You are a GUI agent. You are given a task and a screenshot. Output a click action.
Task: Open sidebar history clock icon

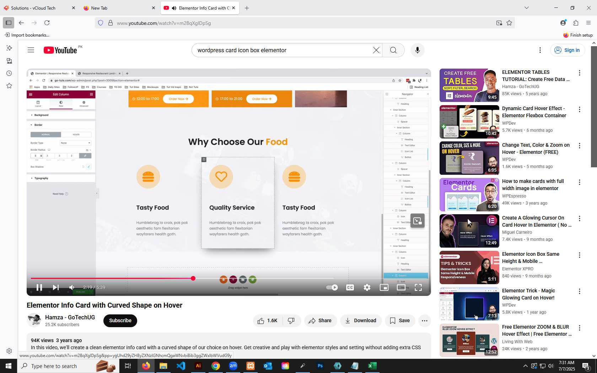click(9, 74)
